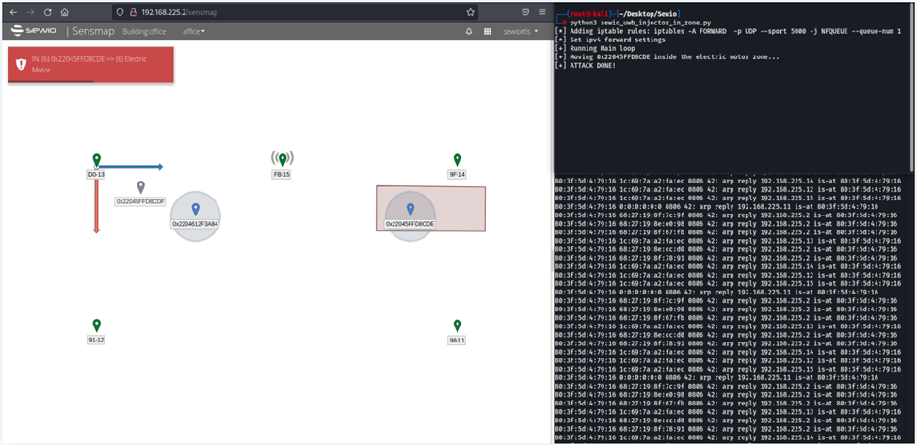Image resolution: width=917 pixels, height=445 pixels.
Task: Go back in the browser
Action: click(14, 12)
